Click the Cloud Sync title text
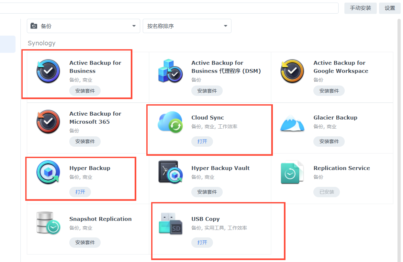This screenshot has height=262, width=403. click(x=207, y=118)
